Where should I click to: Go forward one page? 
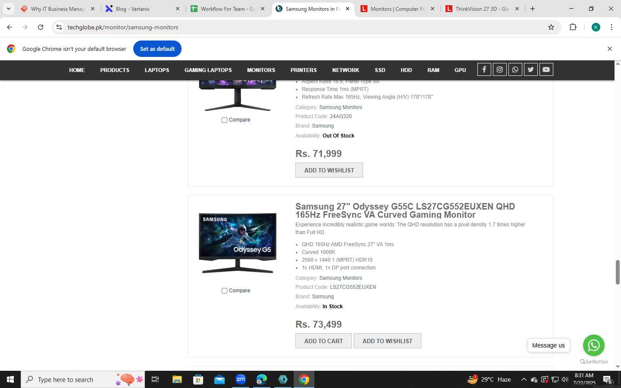(x=25, y=27)
